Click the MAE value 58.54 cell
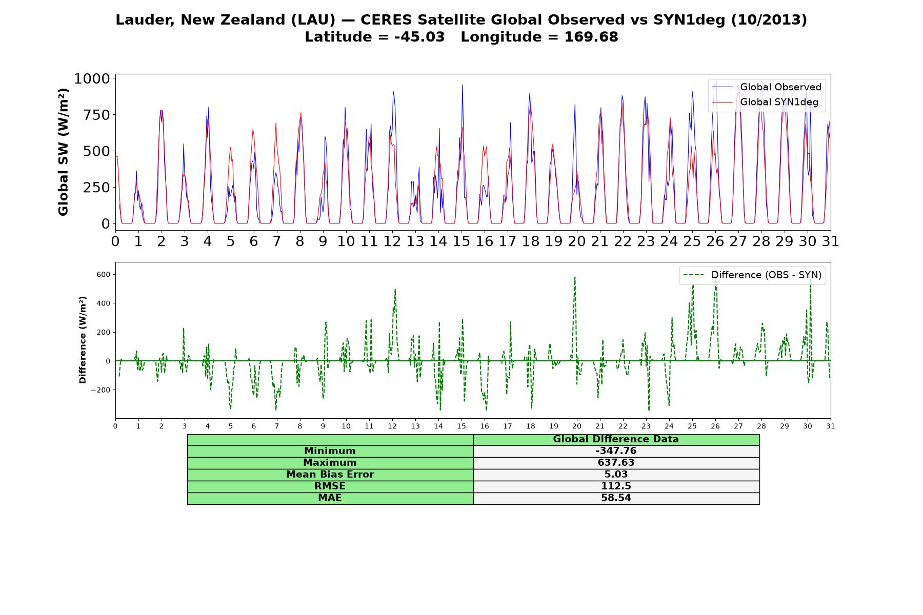Screen dimensions: 923x615 coord(616,498)
